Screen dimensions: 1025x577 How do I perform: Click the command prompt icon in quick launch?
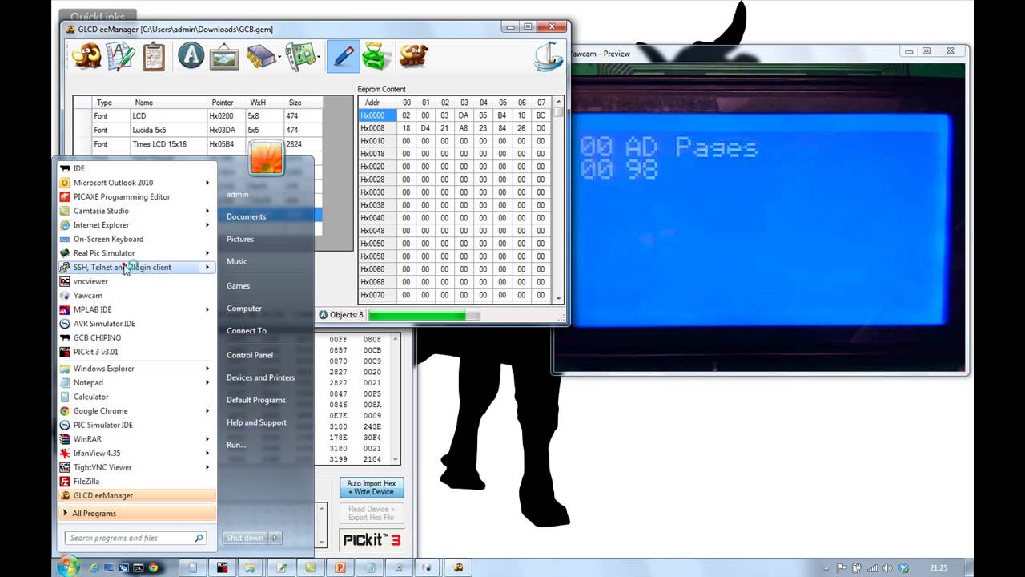click(x=138, y=567)
